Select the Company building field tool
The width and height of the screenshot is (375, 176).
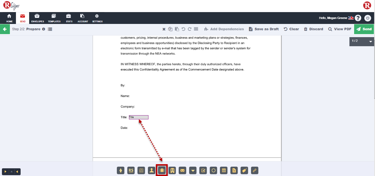pyautogui.click(x=172, y=170)
